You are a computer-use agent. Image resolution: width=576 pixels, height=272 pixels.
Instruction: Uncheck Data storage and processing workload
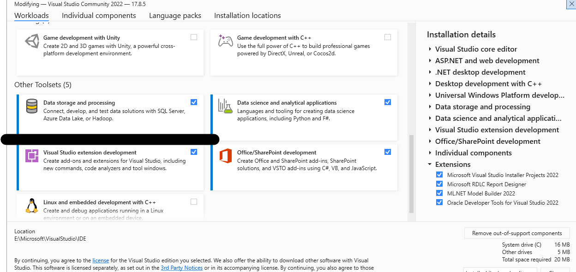[x=194, y=102]
